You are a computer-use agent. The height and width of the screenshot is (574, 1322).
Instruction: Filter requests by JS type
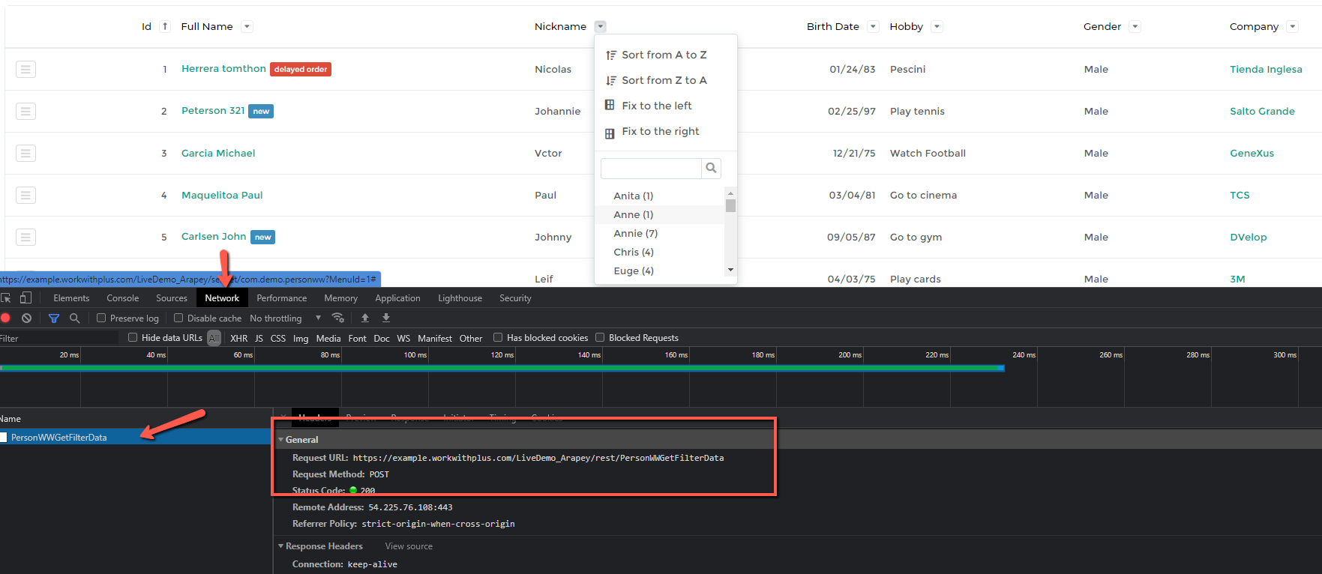pyautogui.click(x=259, y=338)
